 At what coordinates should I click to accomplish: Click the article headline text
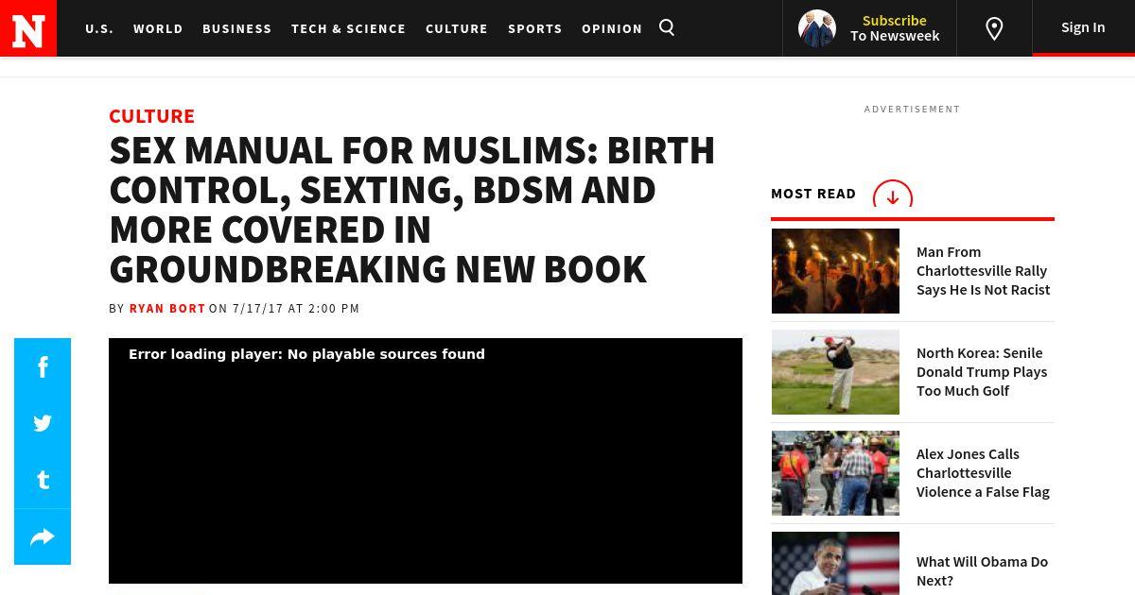pyautogui.click(x=412, y=210)
